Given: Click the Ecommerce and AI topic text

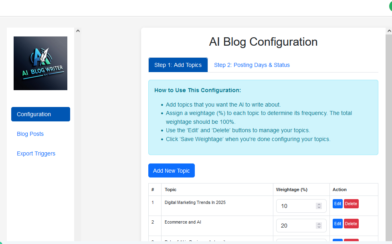Looking at the screenshot, I should point(183,222).
